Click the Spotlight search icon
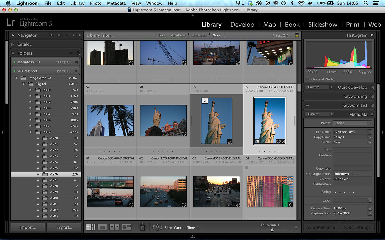This screenshot has height=240, width=385. [x=366, y=3]
